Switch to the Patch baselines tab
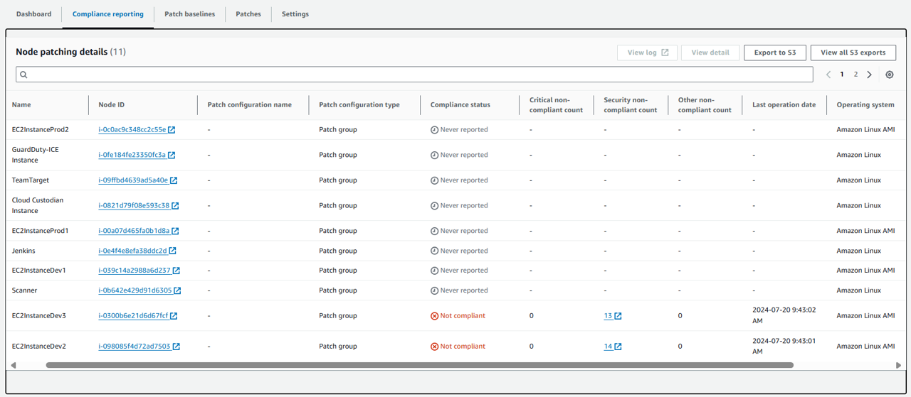Screen dimensions: 911x397 (x=189, y=14)
